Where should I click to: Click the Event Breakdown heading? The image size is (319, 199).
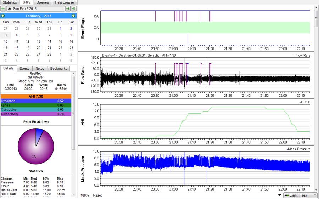pos(36,122)
